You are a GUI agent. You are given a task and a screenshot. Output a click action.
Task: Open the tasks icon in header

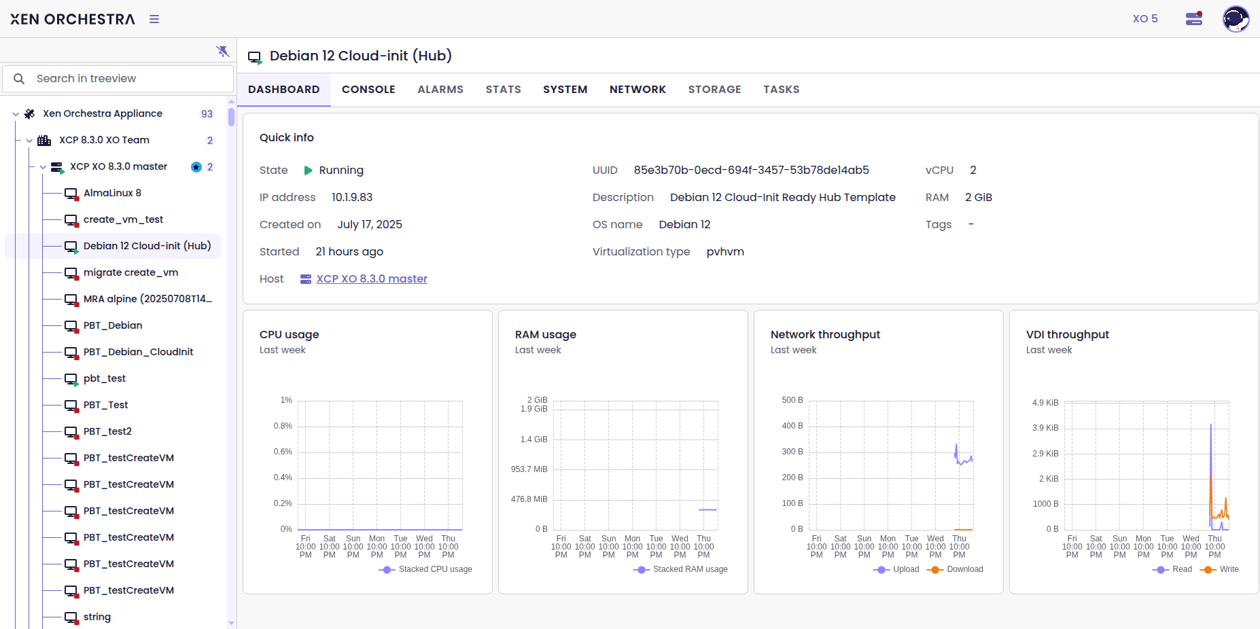point(1194,18)
